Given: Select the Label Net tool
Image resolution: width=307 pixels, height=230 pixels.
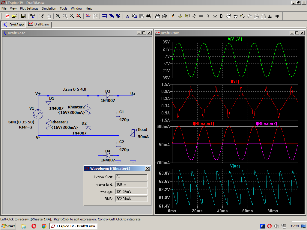Looking at the screenshot, I should click(187, 16).
